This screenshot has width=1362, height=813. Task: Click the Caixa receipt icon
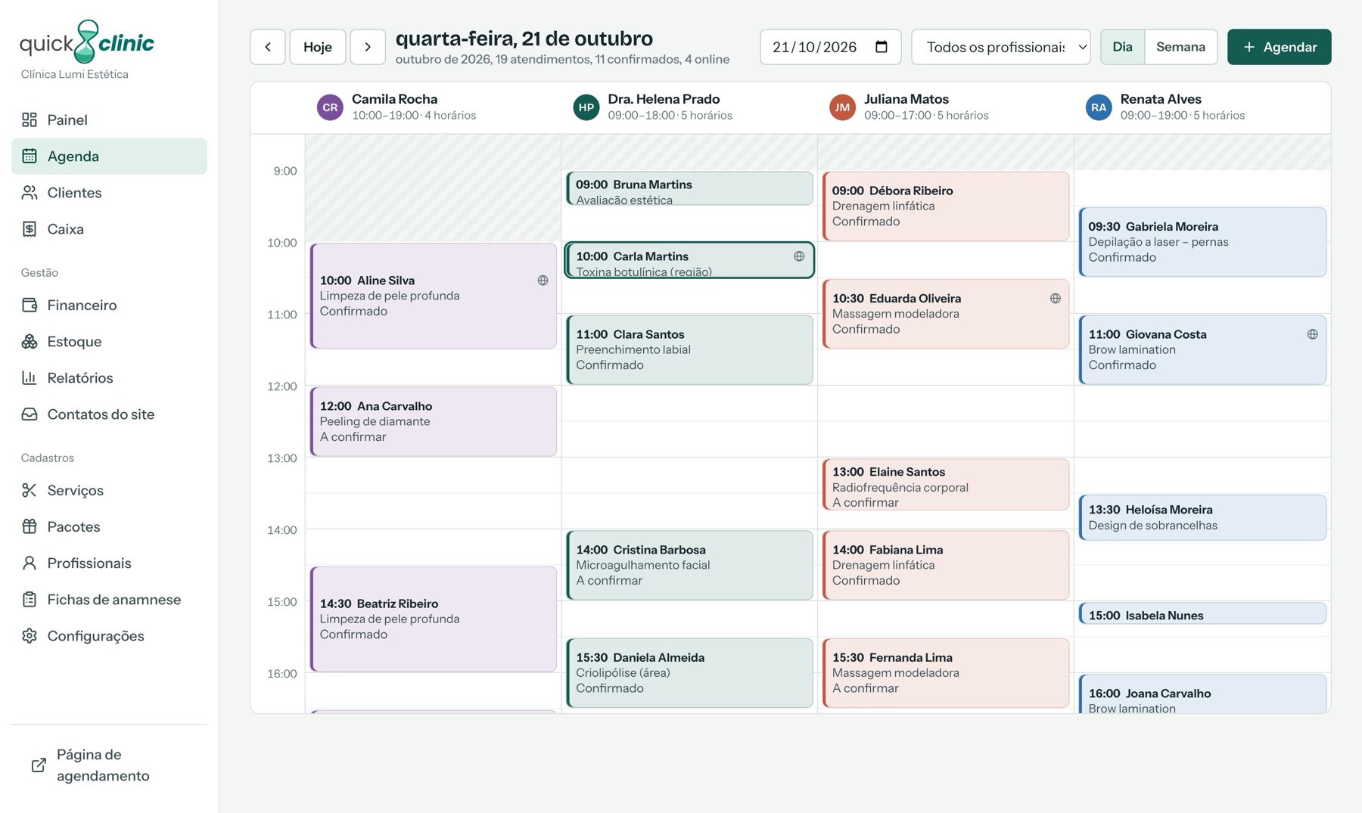30,228
